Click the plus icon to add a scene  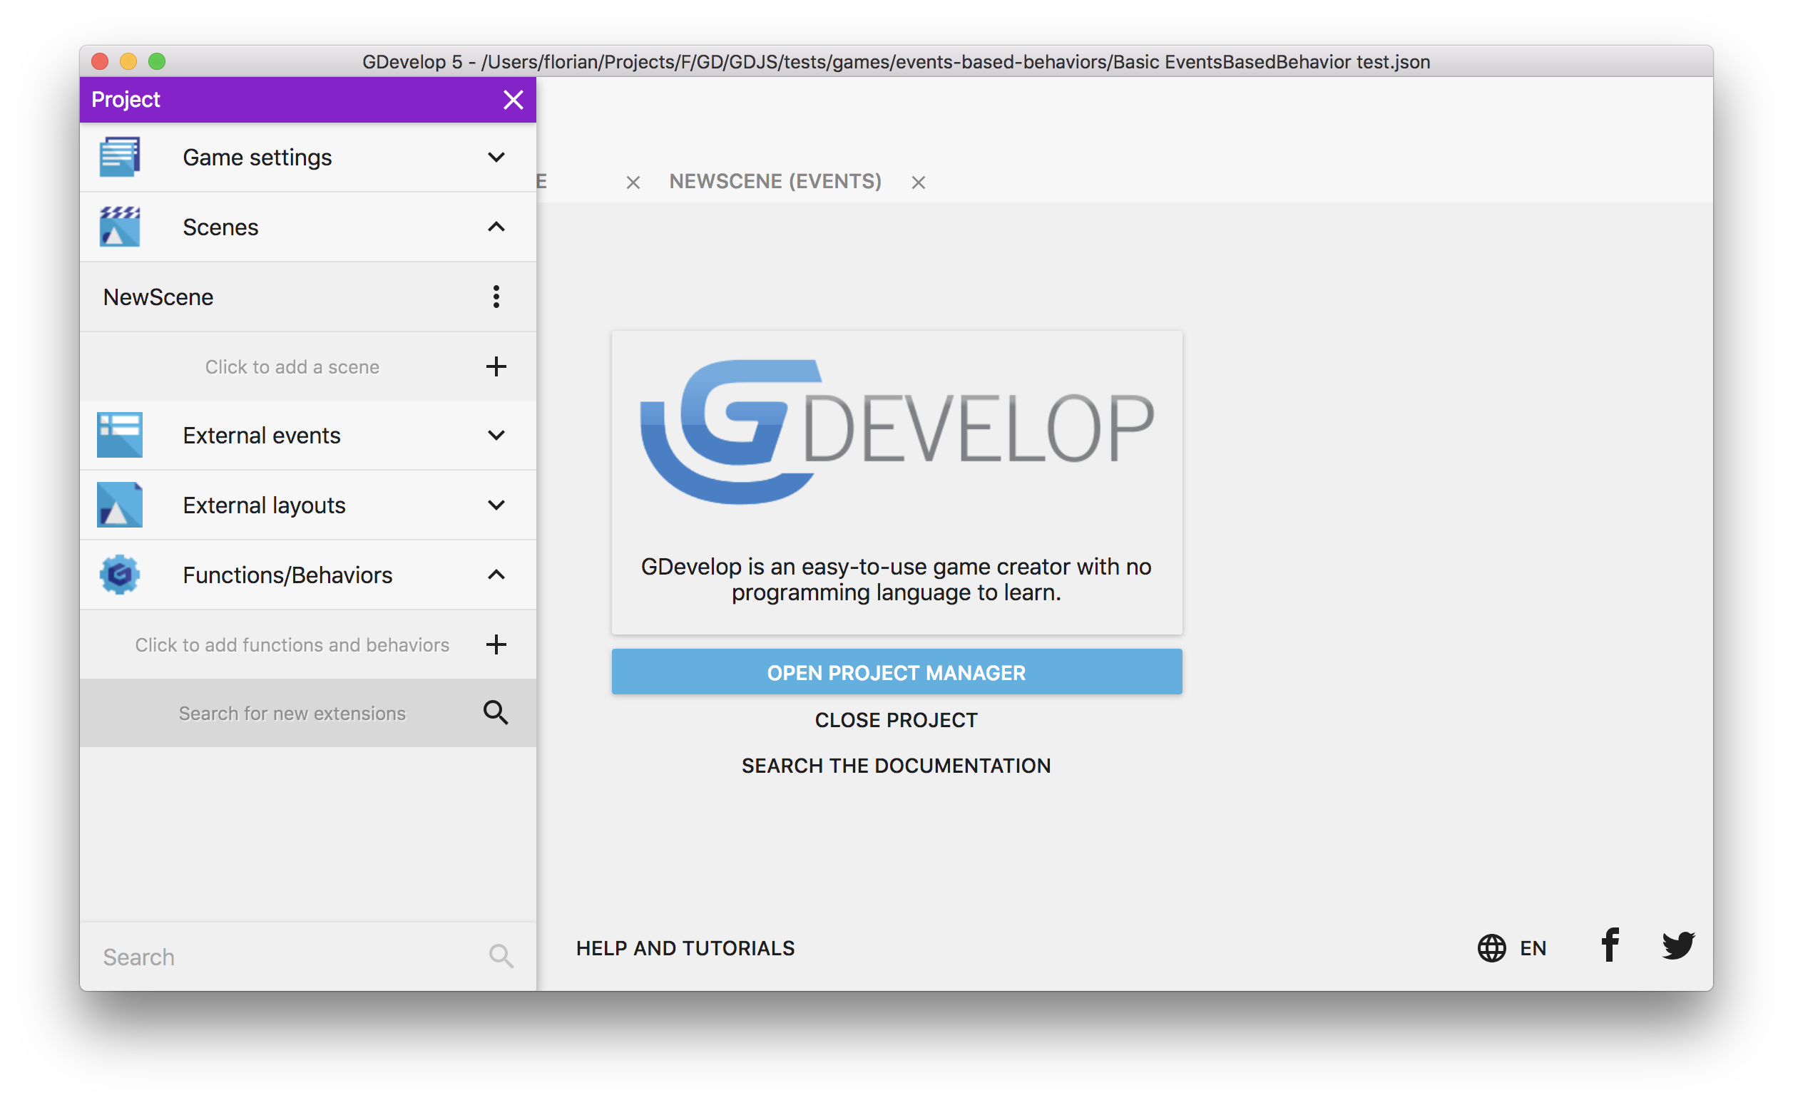[x=496, y=366]
